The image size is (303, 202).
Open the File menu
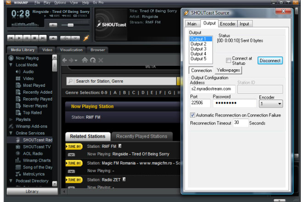pos(37,3)
